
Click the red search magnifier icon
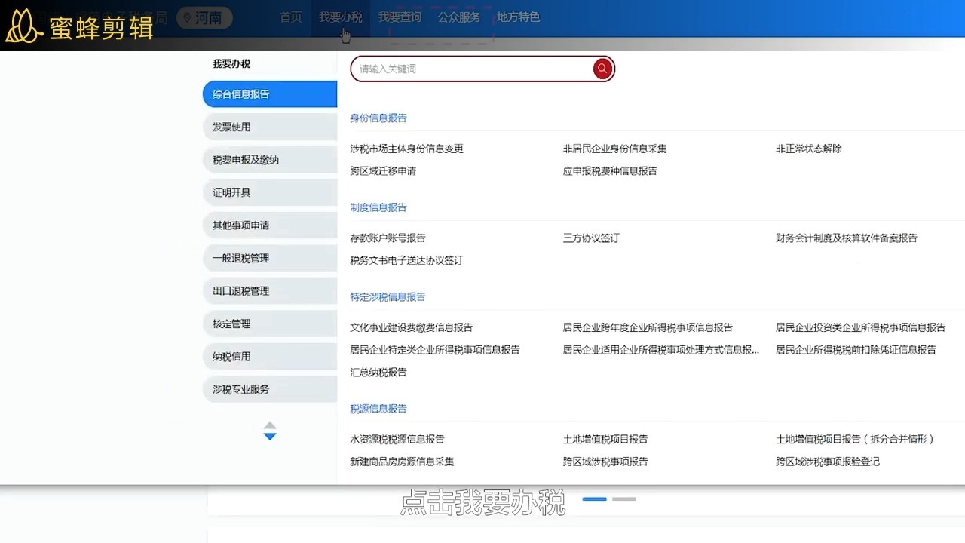(602, 69)
